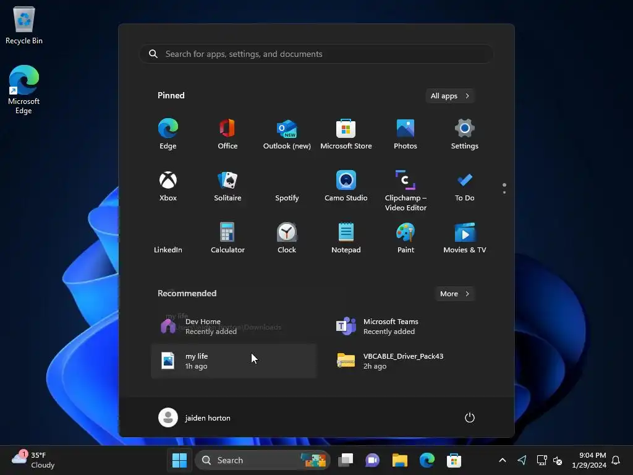Open Outlook (new) in the Pinned section
This screenshot has height=475, width=633.
pyautogui.click(x=287, y=134)
